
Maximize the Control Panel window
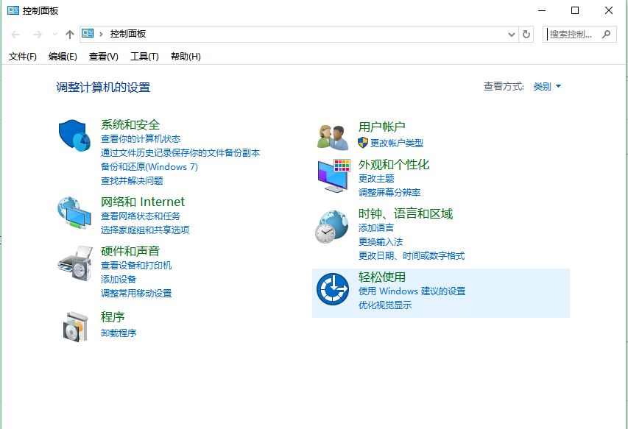point(575,10)
